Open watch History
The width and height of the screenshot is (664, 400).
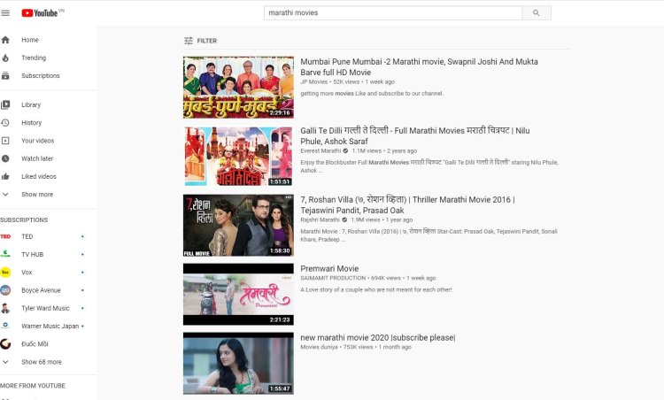click(32, 123)
